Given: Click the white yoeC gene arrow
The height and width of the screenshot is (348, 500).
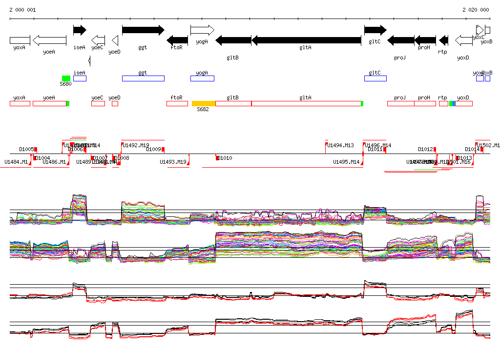Looking at the screenshot, I should [98, 40].
